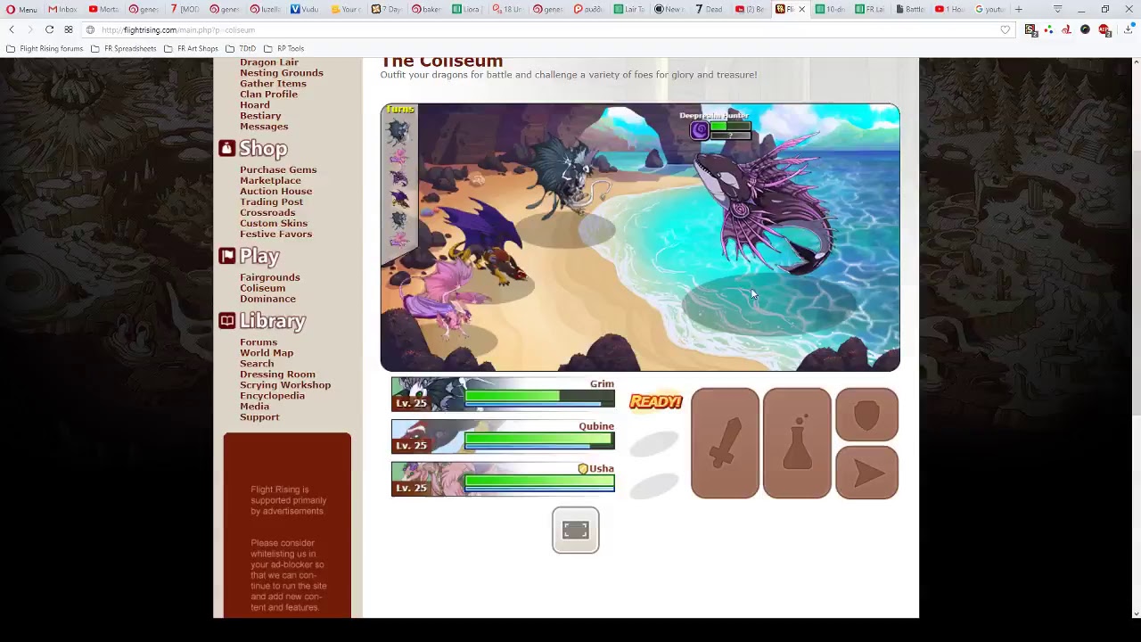Click the browser reload icon
Viewport: 1141px width, 642px height.
pos(50,29)
